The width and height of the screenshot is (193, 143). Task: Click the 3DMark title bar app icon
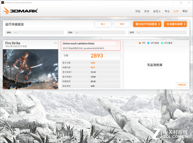3,3
